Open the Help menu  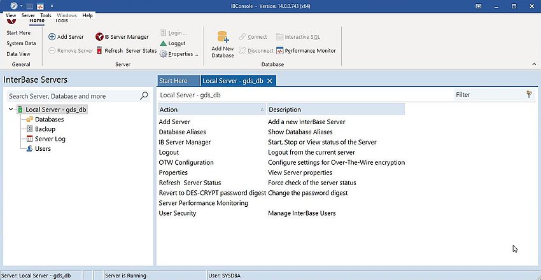[x=87, y=15]
